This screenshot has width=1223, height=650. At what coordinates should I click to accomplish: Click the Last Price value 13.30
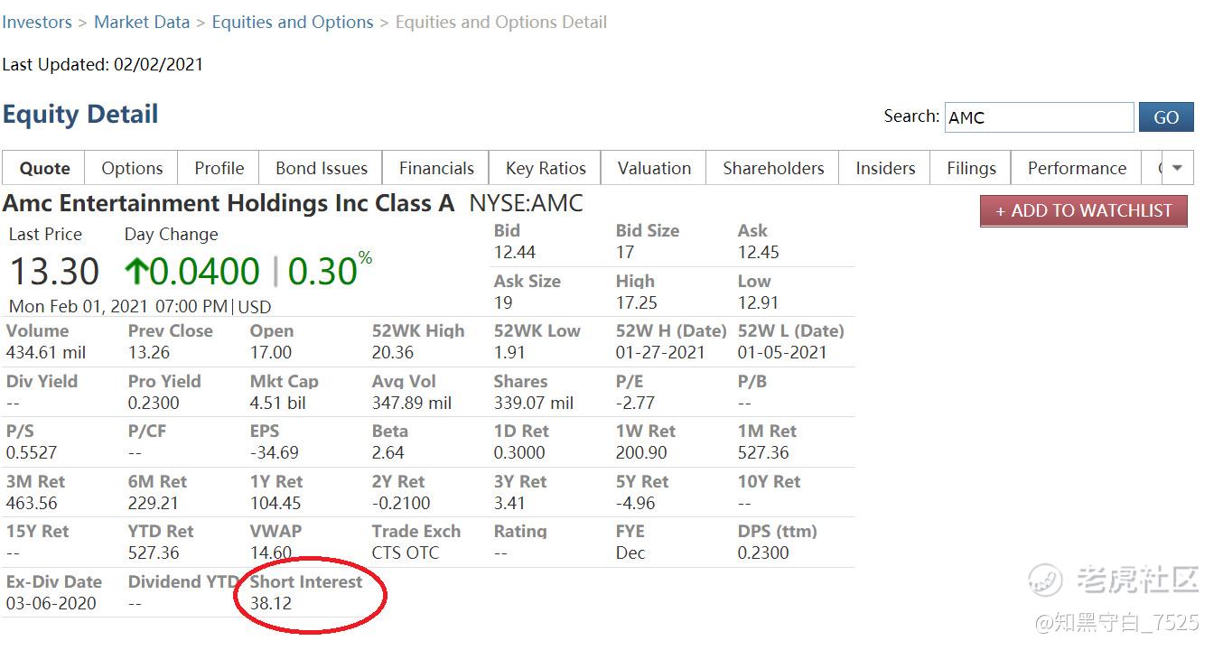pos(54,272)
